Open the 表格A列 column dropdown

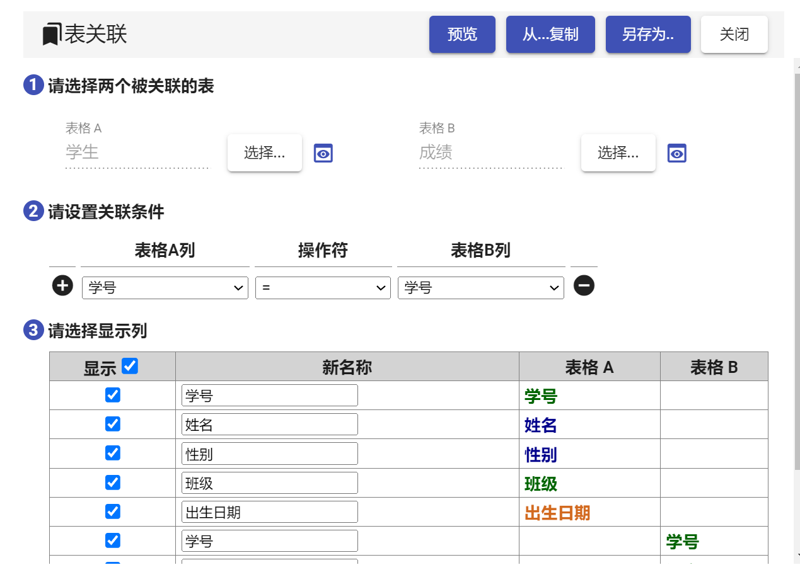165,288
